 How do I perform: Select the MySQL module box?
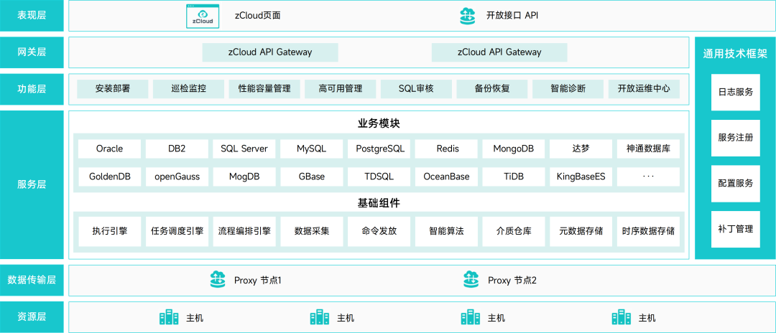click(x=312, y=149)
